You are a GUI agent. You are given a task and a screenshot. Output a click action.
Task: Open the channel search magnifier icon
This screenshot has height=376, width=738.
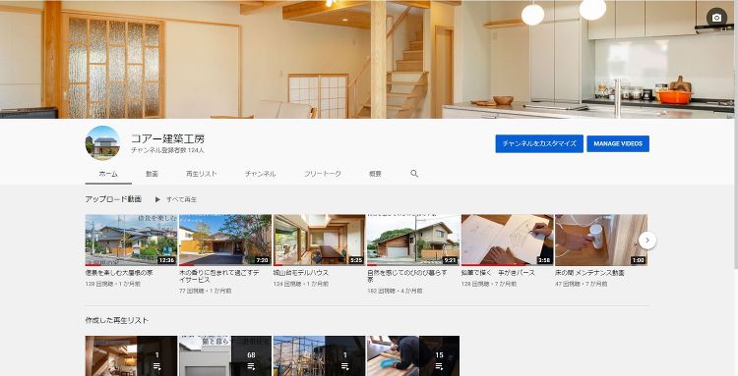pos(414,174)
